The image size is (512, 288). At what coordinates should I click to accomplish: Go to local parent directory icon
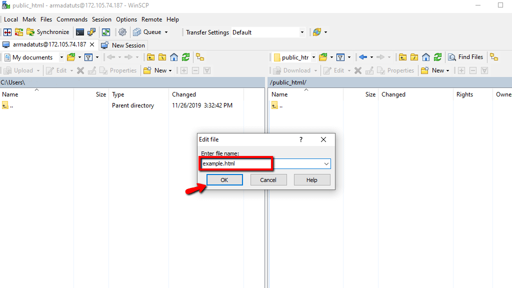150,57
